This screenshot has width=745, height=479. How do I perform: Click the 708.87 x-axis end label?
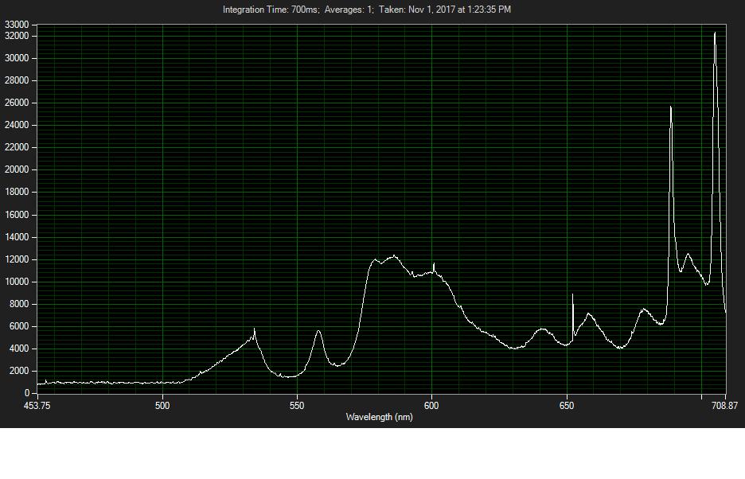point(725,406)
